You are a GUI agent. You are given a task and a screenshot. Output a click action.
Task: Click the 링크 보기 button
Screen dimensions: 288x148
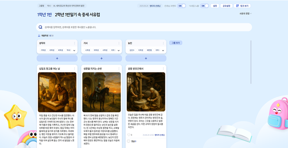click(x=242, y=6)
